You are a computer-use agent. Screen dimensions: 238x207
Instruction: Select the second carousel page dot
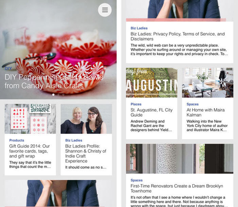[x=58, y=95]
